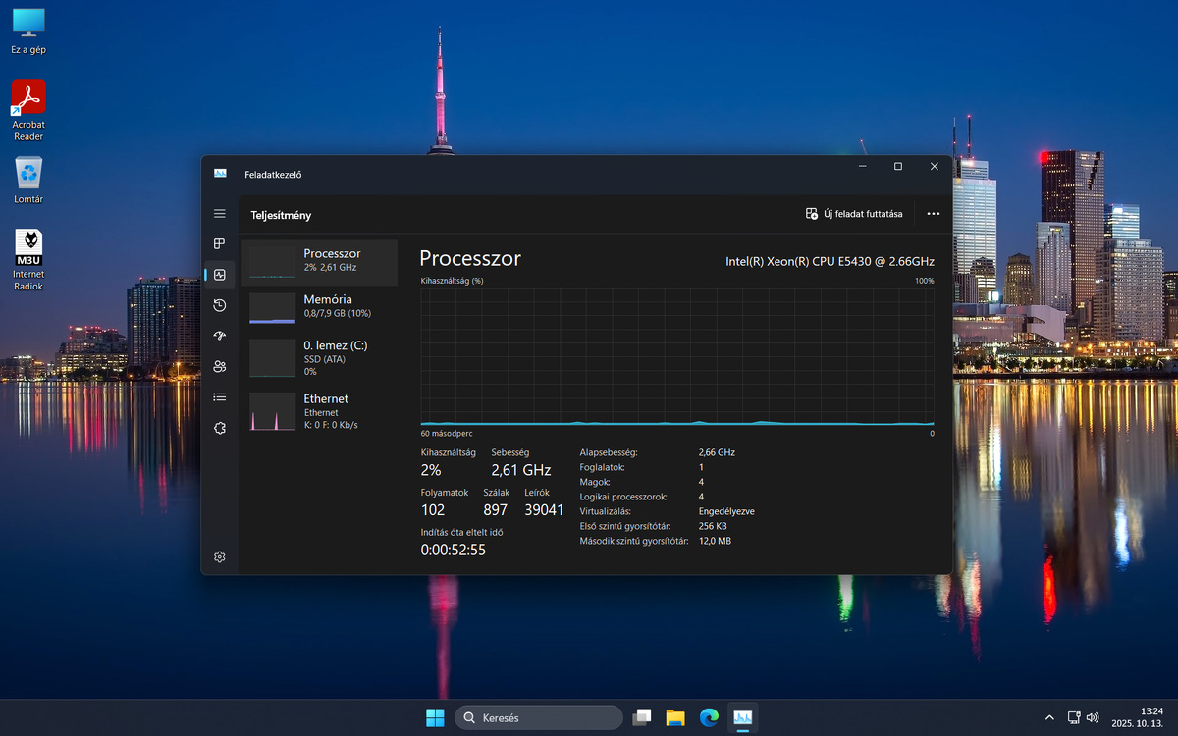Open Task Manager settings gear icon

point(220,556)
